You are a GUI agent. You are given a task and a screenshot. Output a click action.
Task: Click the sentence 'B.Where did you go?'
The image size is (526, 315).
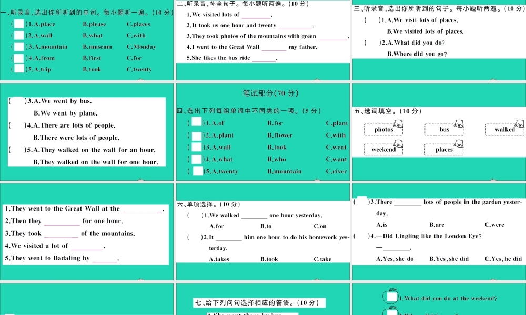(417, 54)
